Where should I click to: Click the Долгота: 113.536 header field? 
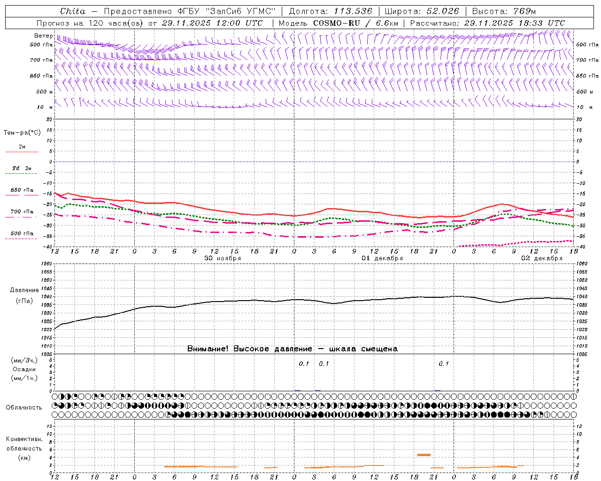pyautogui.click(x=331, y=11)
